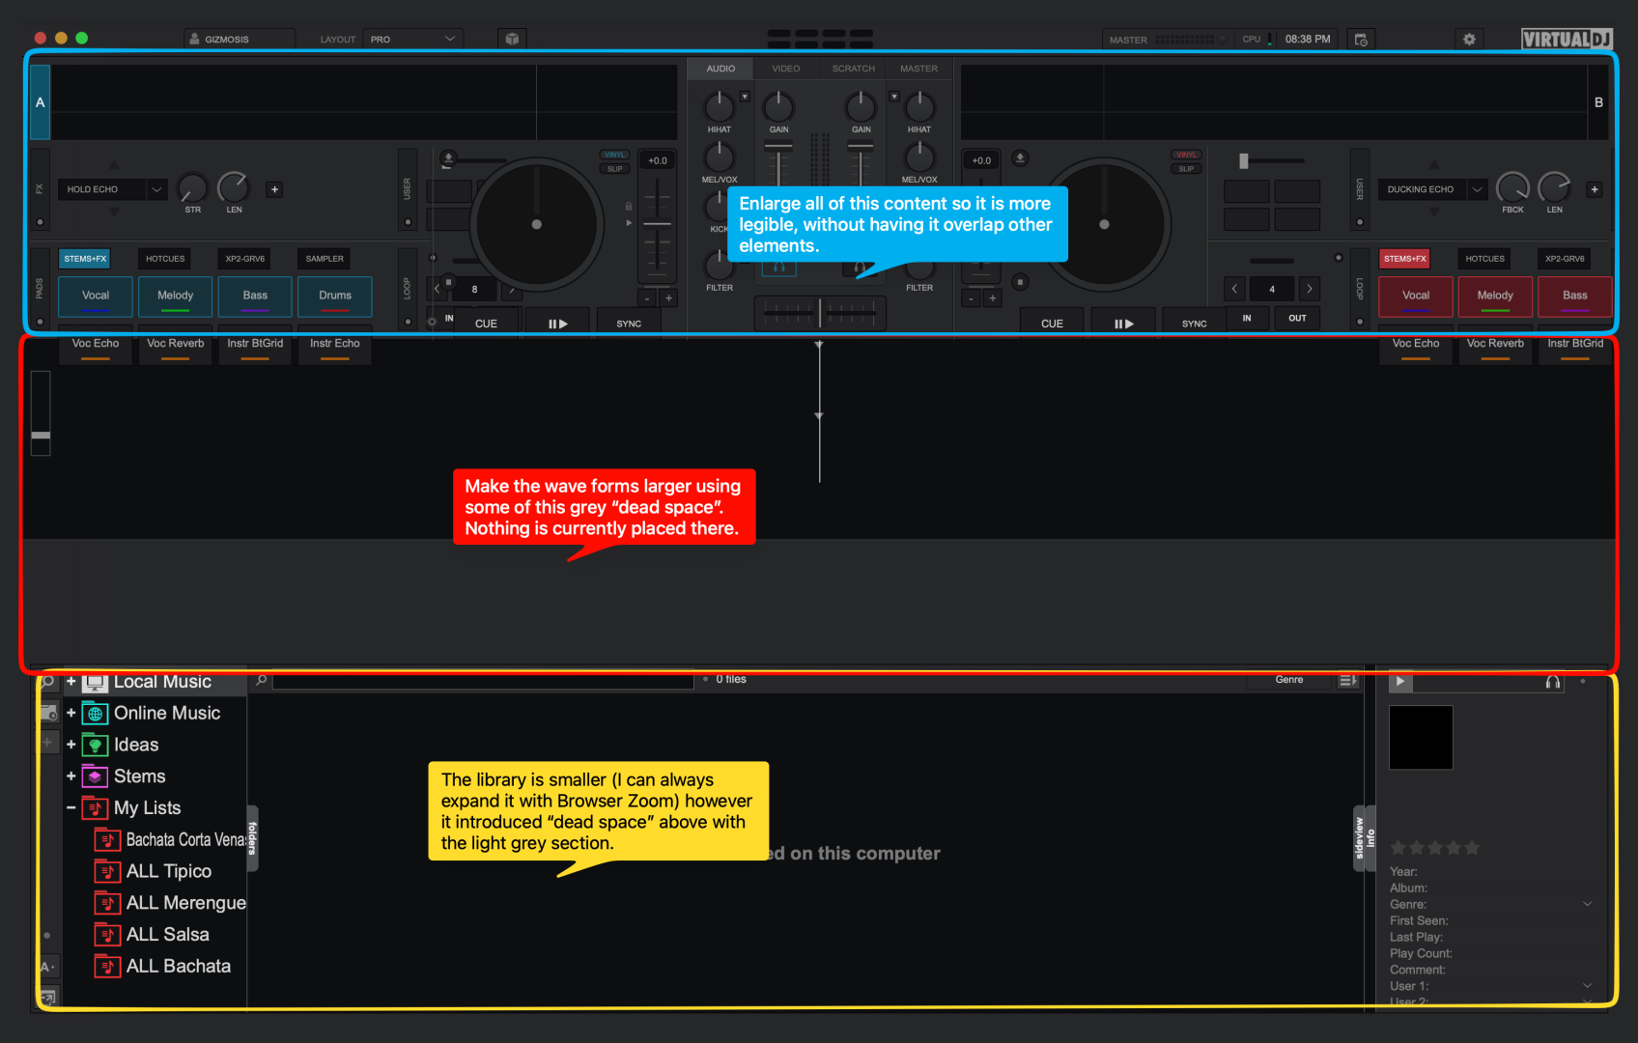This screenshot has height=1043, width=1638.
Task: Collapse the My Lists tree
Action: click(71, 808)
